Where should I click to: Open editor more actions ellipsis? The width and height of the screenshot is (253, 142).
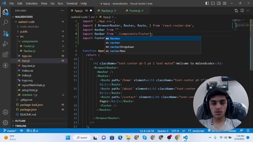click(248, 11)
